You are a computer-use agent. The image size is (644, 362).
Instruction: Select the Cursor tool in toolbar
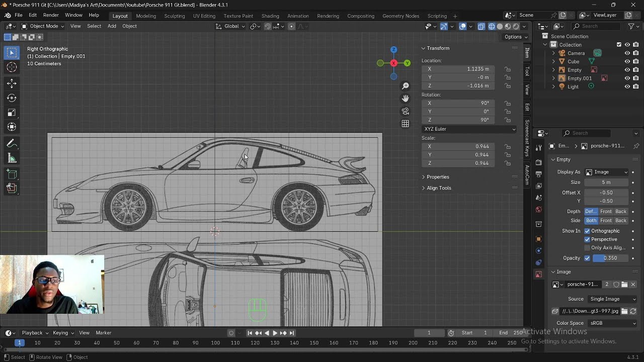pos(12,67)
